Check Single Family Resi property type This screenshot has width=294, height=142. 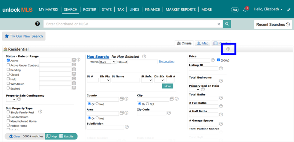[x=8, y=112]
